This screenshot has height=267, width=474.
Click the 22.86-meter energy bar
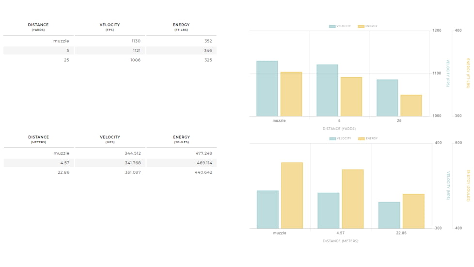tap(413, 211)
